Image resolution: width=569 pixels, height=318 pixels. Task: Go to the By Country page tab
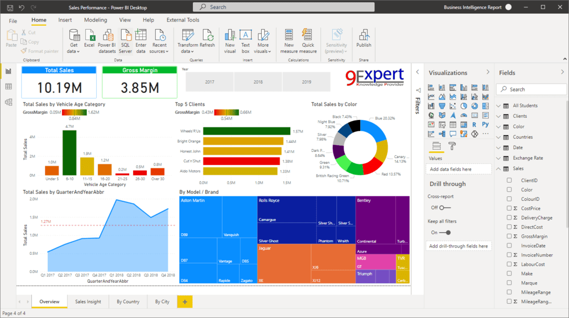click(x=127, y=302)
